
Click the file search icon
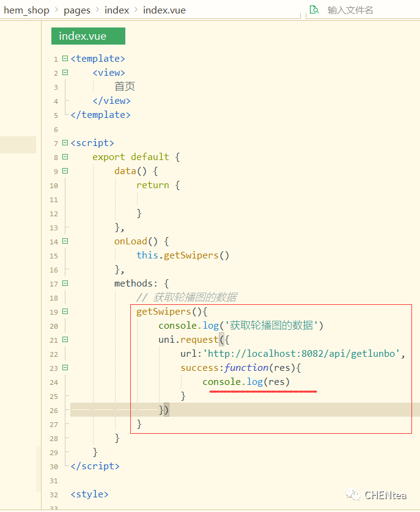pos(314,10)
